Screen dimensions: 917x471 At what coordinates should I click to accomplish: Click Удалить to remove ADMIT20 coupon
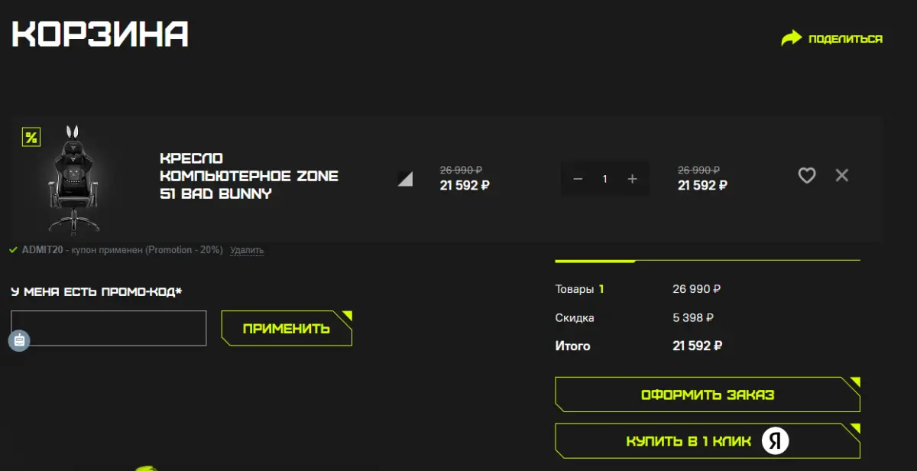tap(246, 250)
